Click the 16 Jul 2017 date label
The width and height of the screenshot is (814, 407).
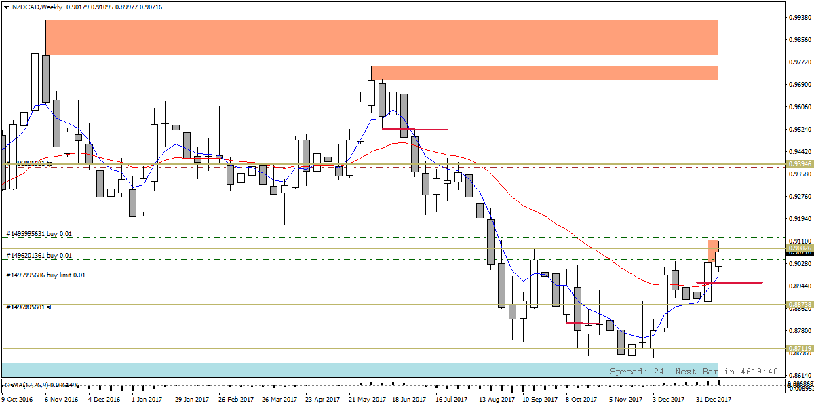point(451,400)
